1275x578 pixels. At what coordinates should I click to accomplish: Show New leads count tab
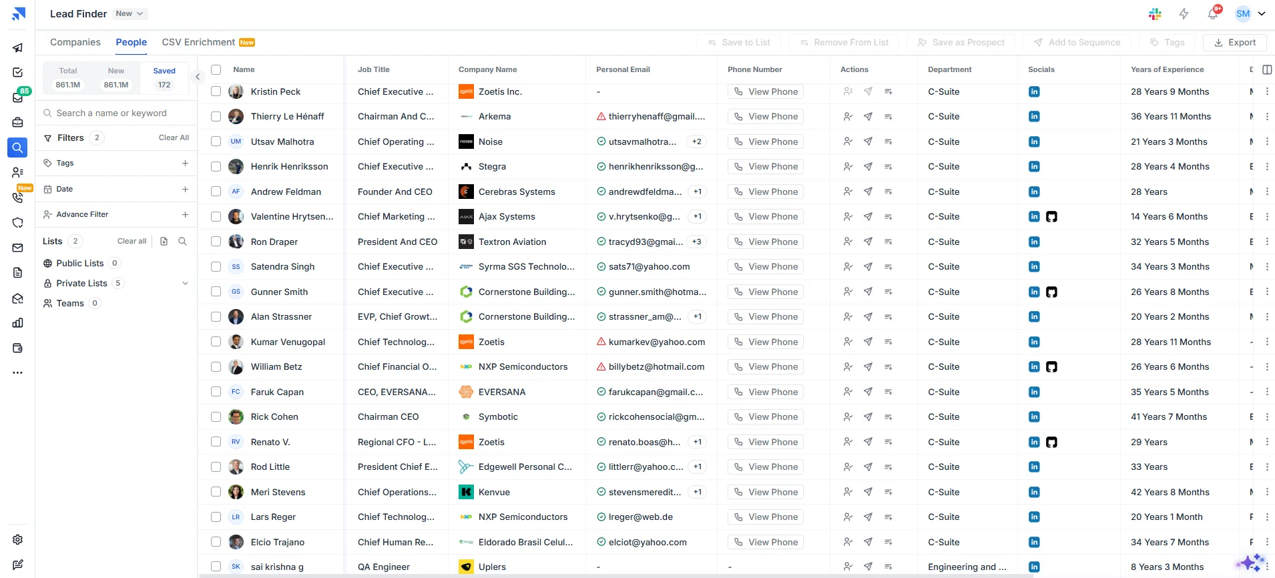tap(116, 77)
